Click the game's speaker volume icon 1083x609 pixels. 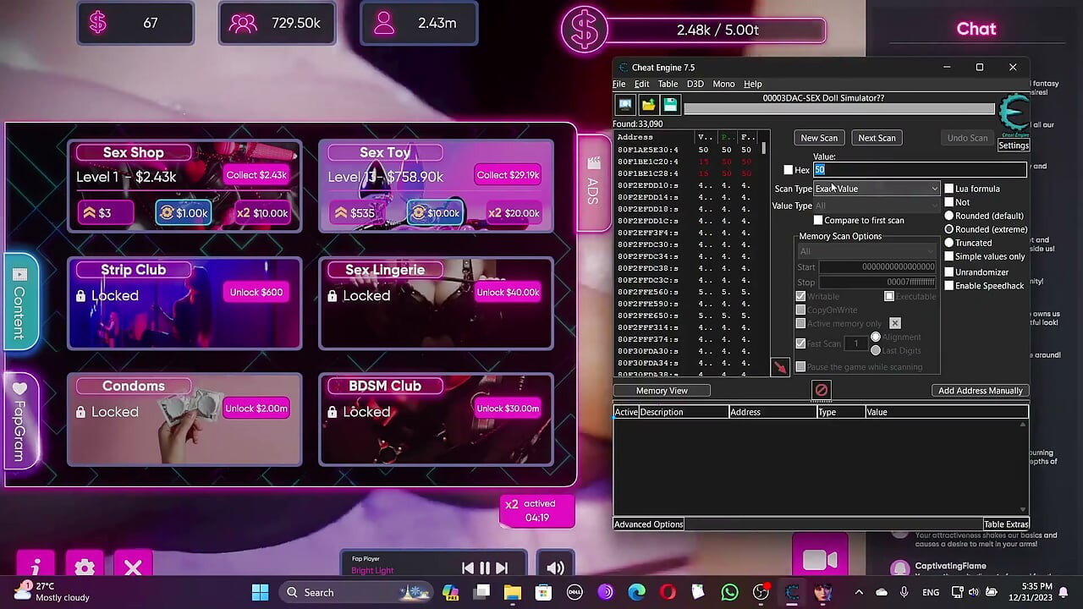(555, 568)
